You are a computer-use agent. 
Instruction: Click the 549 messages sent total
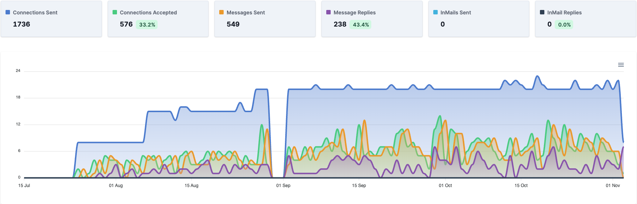click(x=233, y=24)
